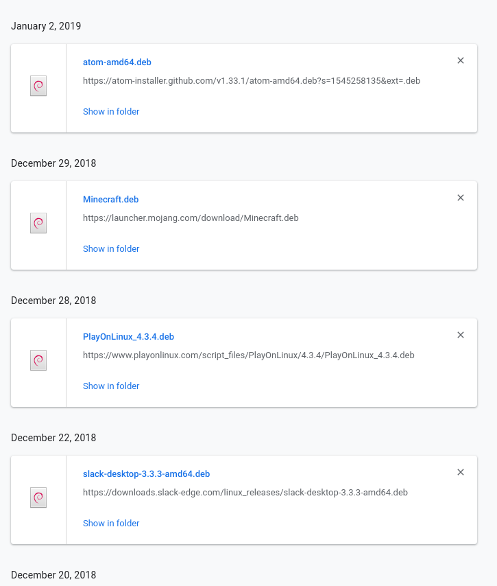497x586 pixels.
Task: Show the slack-desktop package in folder
Action: [x=111, y=524]
